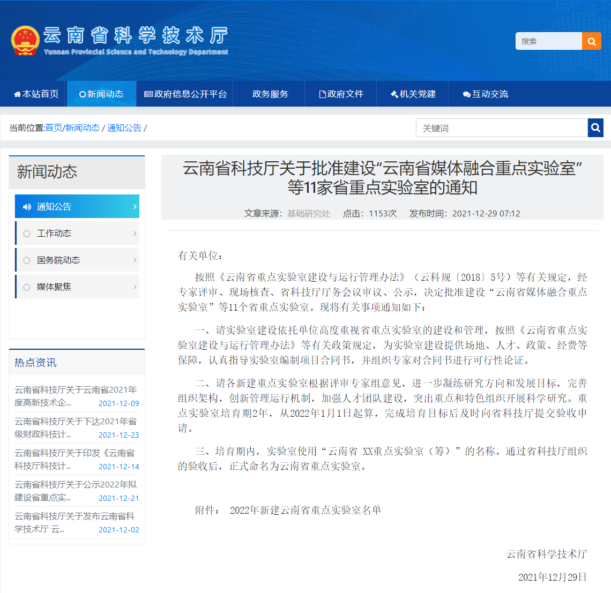Viewport: 611px width, 593px height.
Task: Click the search magnifier icon in the header
Action: [591, 41]
